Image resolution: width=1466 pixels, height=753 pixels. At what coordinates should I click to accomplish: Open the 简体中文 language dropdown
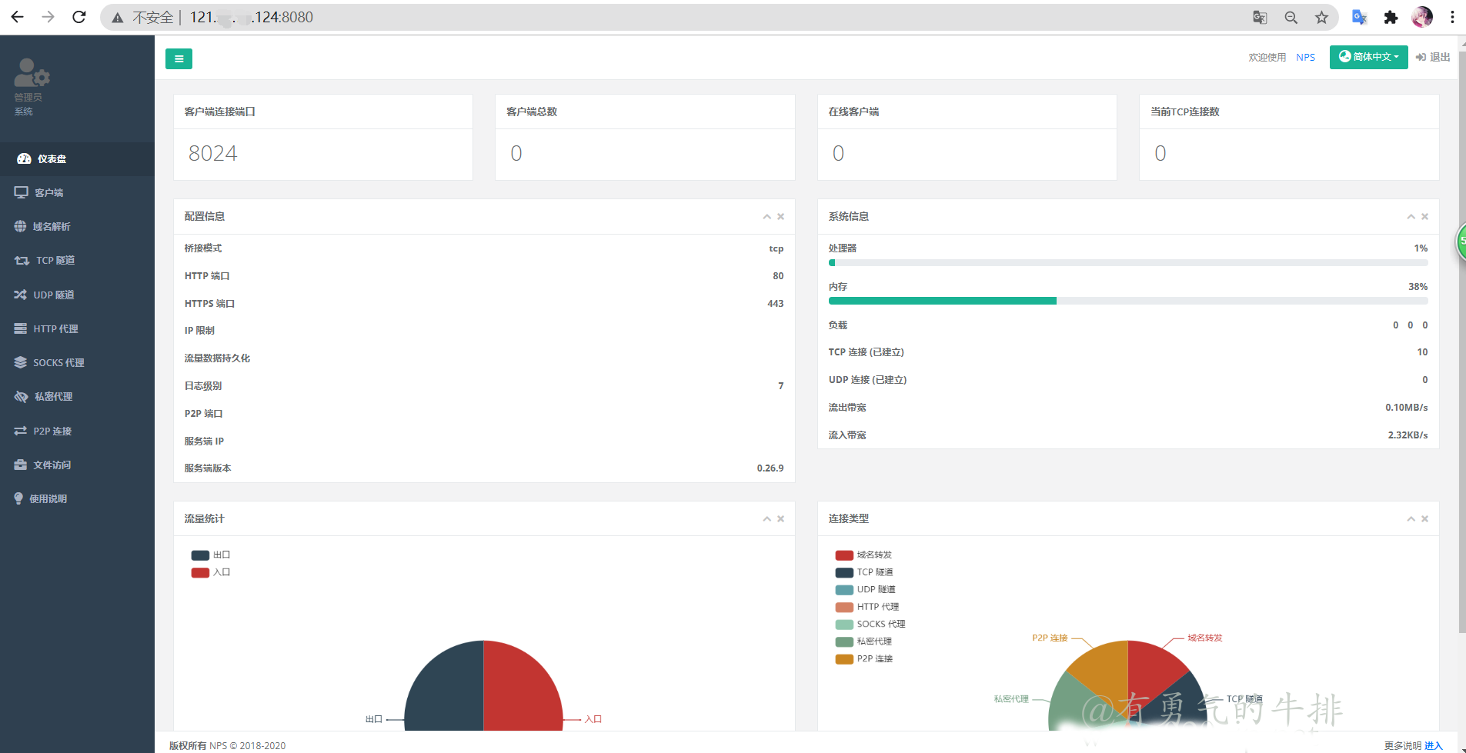[x=1368, y=57]
